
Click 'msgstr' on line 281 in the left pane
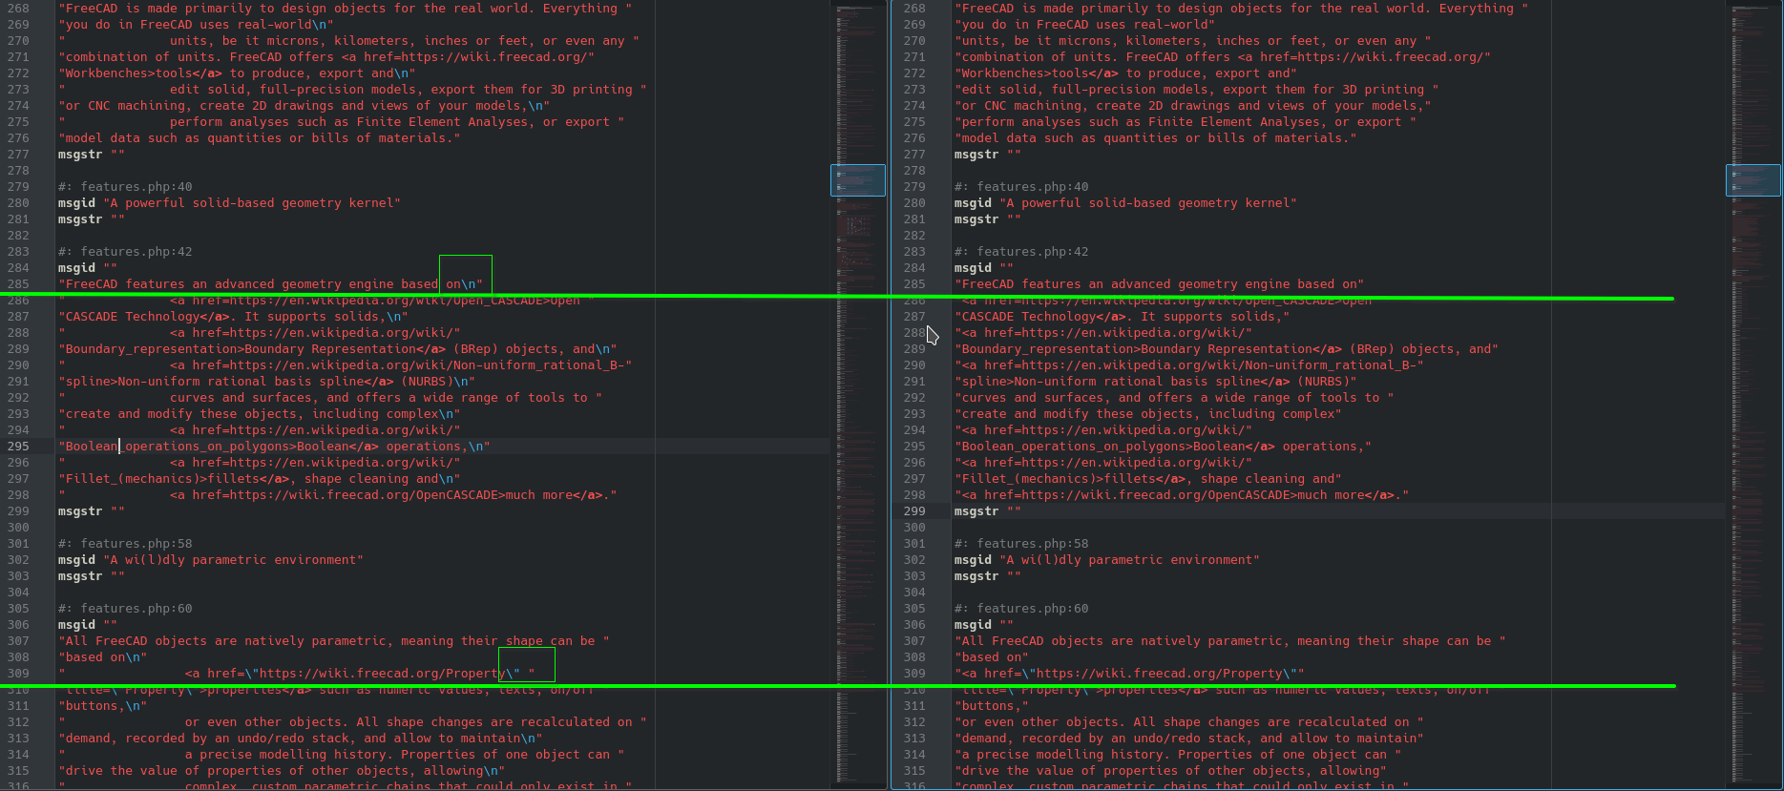click(x=80, y=219)
